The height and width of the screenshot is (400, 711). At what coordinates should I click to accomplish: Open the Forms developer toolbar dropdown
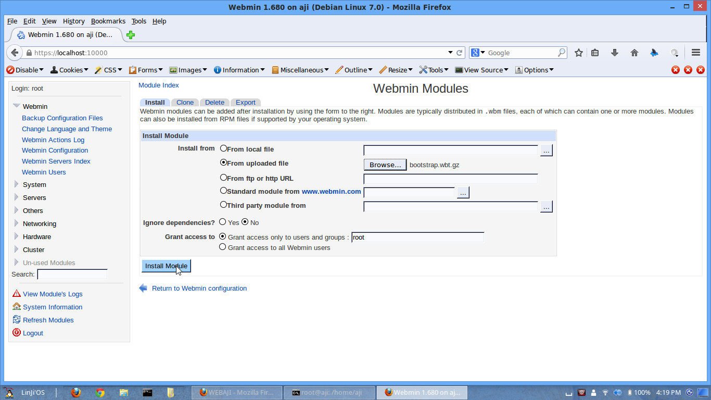click(x=146, y=70)
